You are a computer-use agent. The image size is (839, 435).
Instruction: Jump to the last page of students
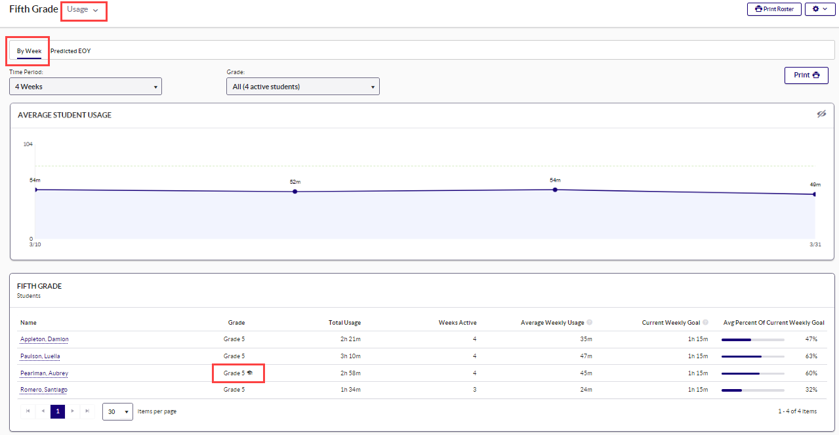click(87, 411)
